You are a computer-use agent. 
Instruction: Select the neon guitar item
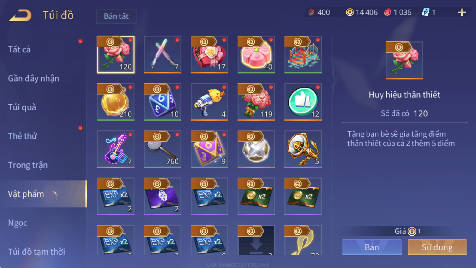pos(116,149)
